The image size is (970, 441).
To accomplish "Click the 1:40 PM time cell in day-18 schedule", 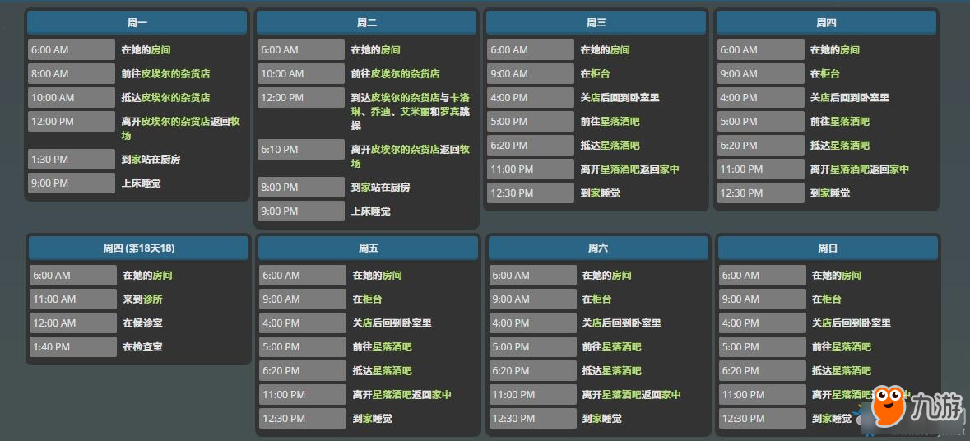I will click(x=72, y=346).
